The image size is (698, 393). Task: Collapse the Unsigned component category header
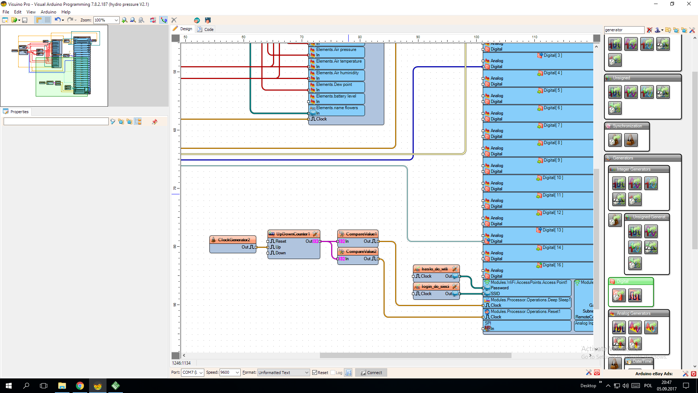pos(642,78)
